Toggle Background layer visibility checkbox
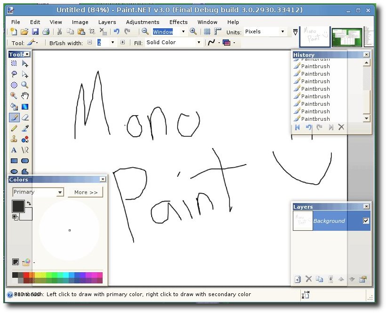Screen dimensions: 387x314 click(366, 220)
